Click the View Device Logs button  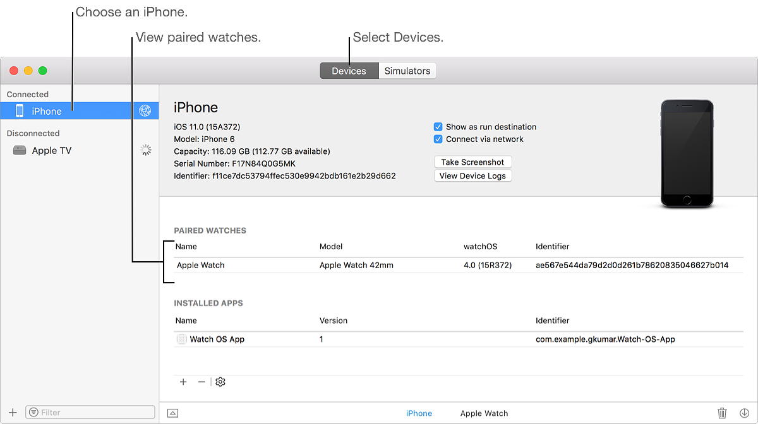(x=472, y=176)
